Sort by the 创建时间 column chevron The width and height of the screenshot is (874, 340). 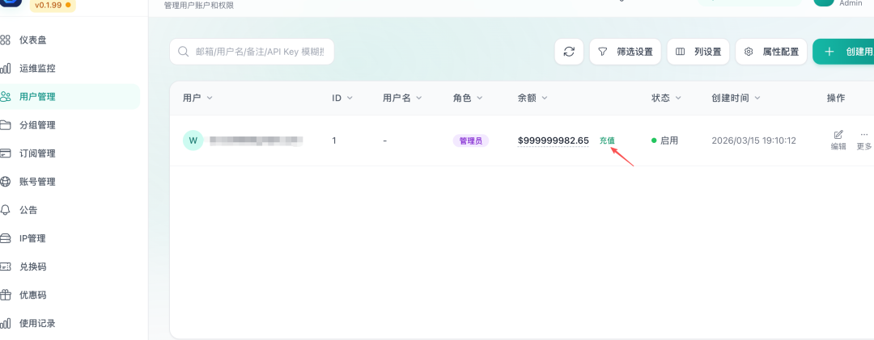click(x=757, y=98)
